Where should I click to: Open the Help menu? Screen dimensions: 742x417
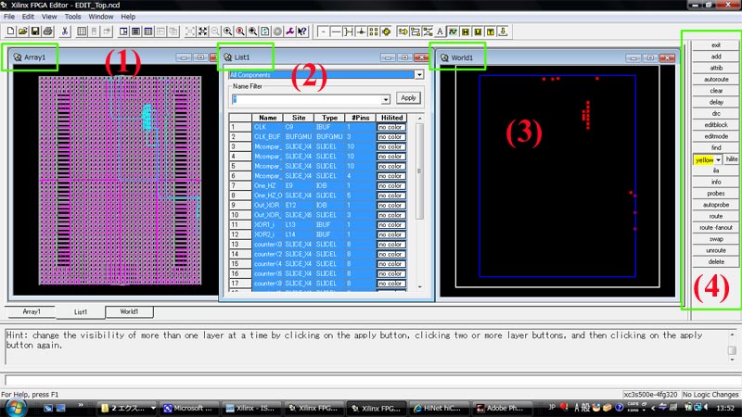tap(128, 17)
